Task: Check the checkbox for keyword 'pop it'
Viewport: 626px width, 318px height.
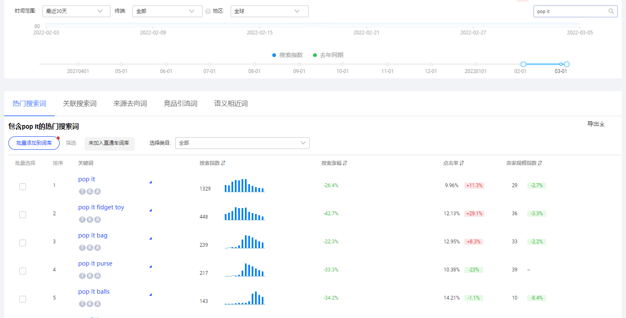Action: (22, 186)
